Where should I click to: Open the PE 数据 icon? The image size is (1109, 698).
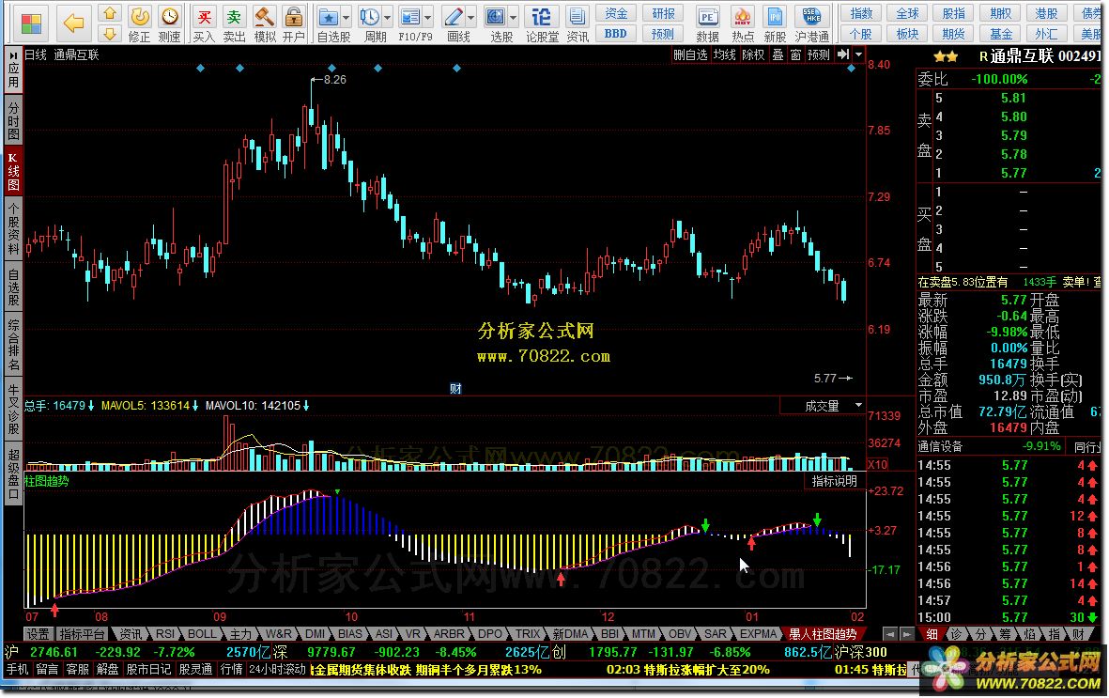tap(706, 17)
